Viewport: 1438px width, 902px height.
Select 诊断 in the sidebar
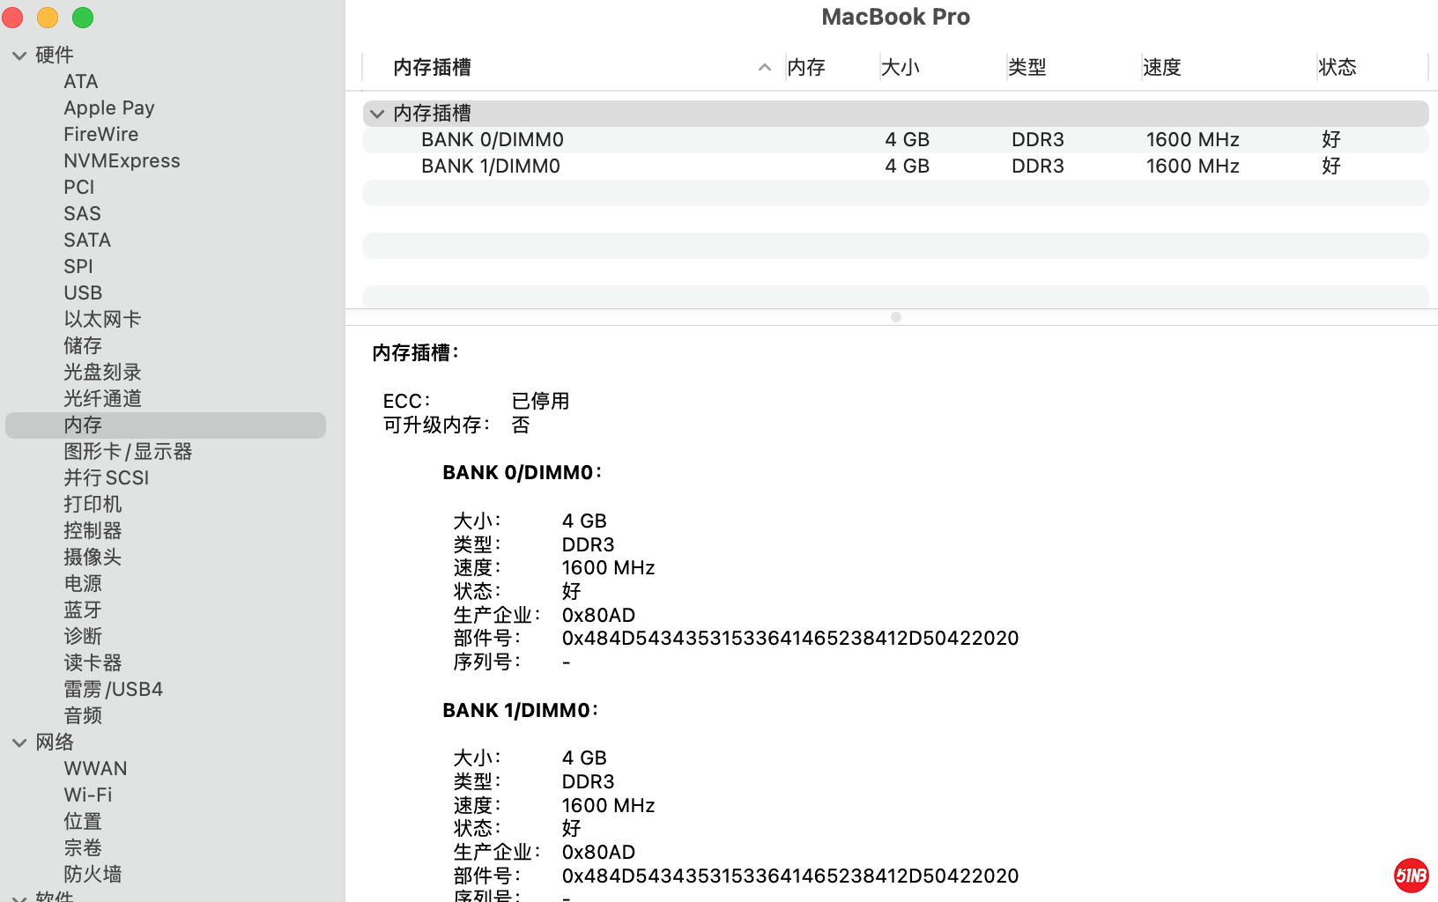(x=83, y=637)
